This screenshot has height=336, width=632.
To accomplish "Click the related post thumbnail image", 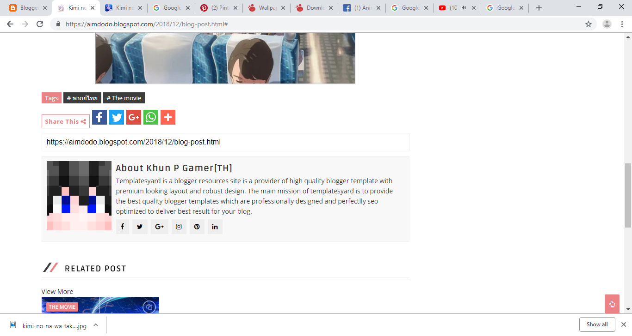I will 100,305.
